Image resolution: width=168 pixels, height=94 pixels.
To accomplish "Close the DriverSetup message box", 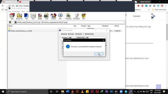I will [x=103, y=40].
